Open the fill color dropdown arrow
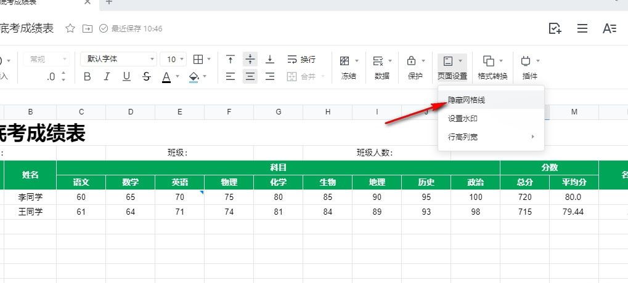This screenshot has height=283, width=628. click(205, 77)
